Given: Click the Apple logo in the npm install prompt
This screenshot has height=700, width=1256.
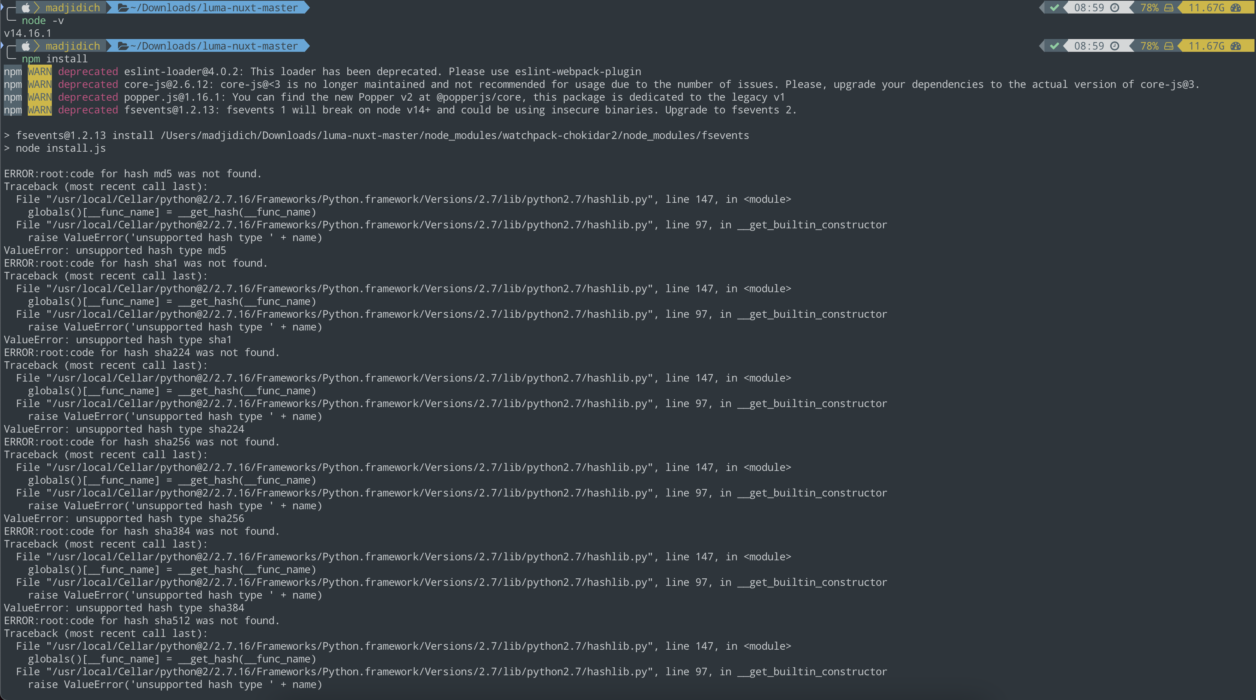Looking at the screenshot, I should click(x=26, y=46).
